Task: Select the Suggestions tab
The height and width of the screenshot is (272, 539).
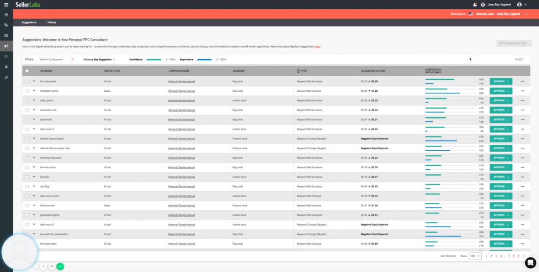Action: tap(29, 22)
